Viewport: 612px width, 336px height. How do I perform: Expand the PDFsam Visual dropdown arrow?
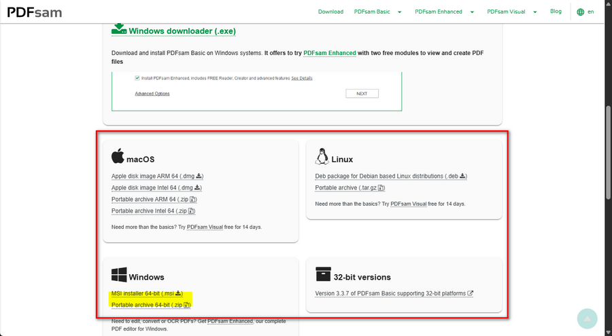click(x=534, y=12)
